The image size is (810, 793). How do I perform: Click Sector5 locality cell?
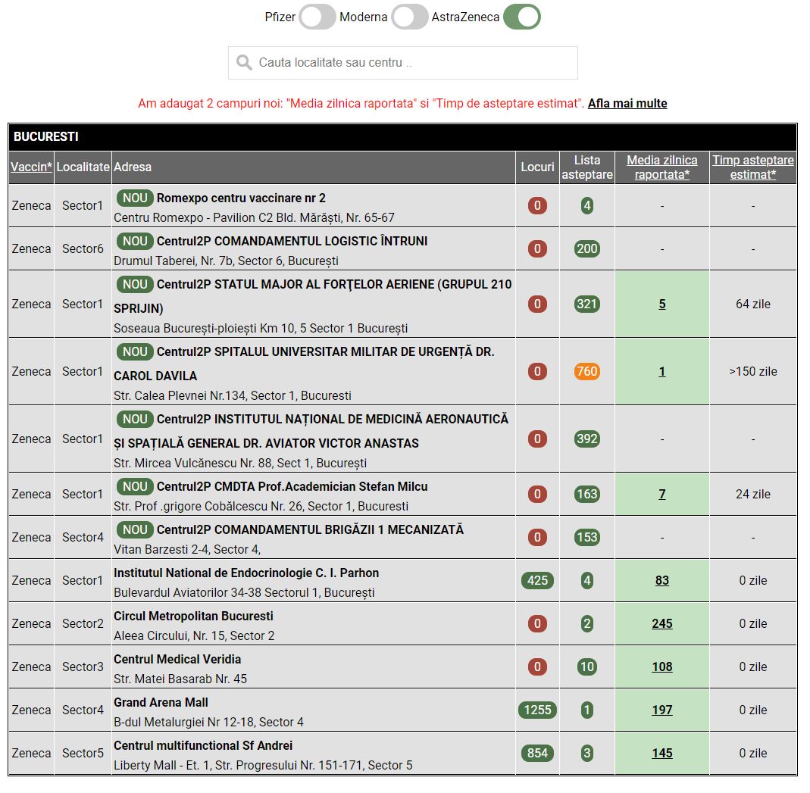(x=83, y=754)
